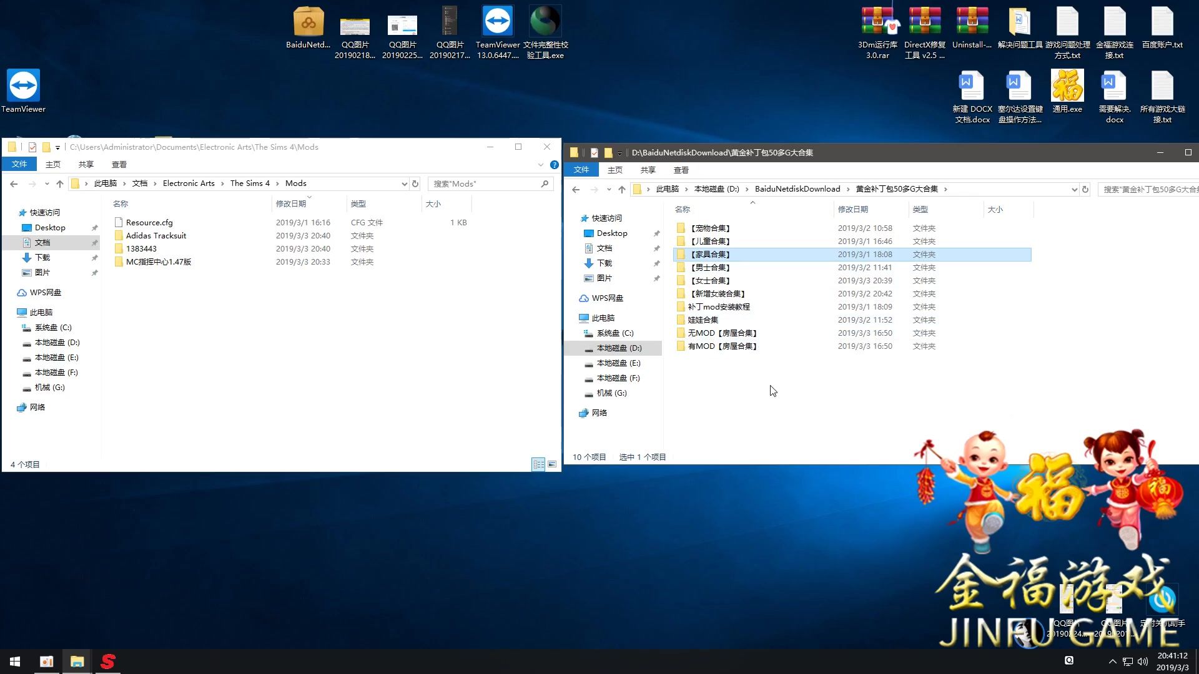This screenshot has height=674, width=1199.
Task: Toggle properties checkmark in 黄金补丁包 title bar
Action: click(595, 152)
